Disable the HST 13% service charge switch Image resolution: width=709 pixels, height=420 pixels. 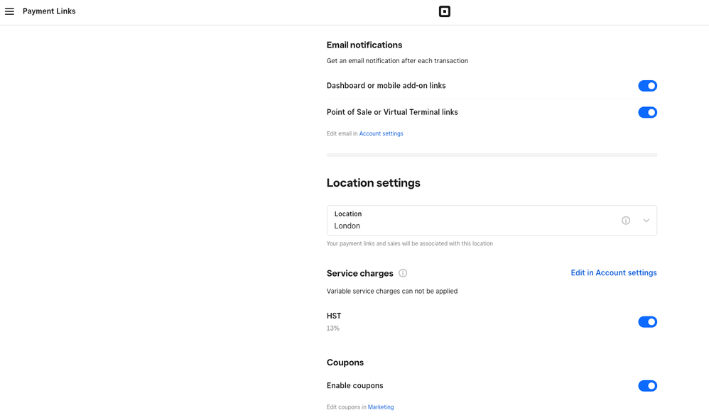pos(647,322)
